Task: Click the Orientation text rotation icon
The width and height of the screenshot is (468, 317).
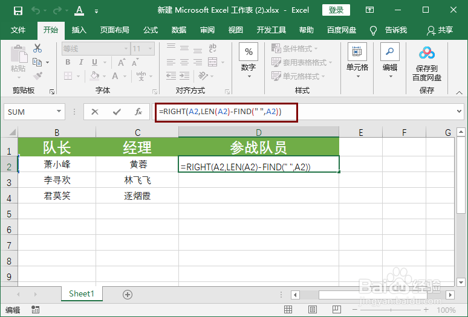Action: click(x=203, y=76)
